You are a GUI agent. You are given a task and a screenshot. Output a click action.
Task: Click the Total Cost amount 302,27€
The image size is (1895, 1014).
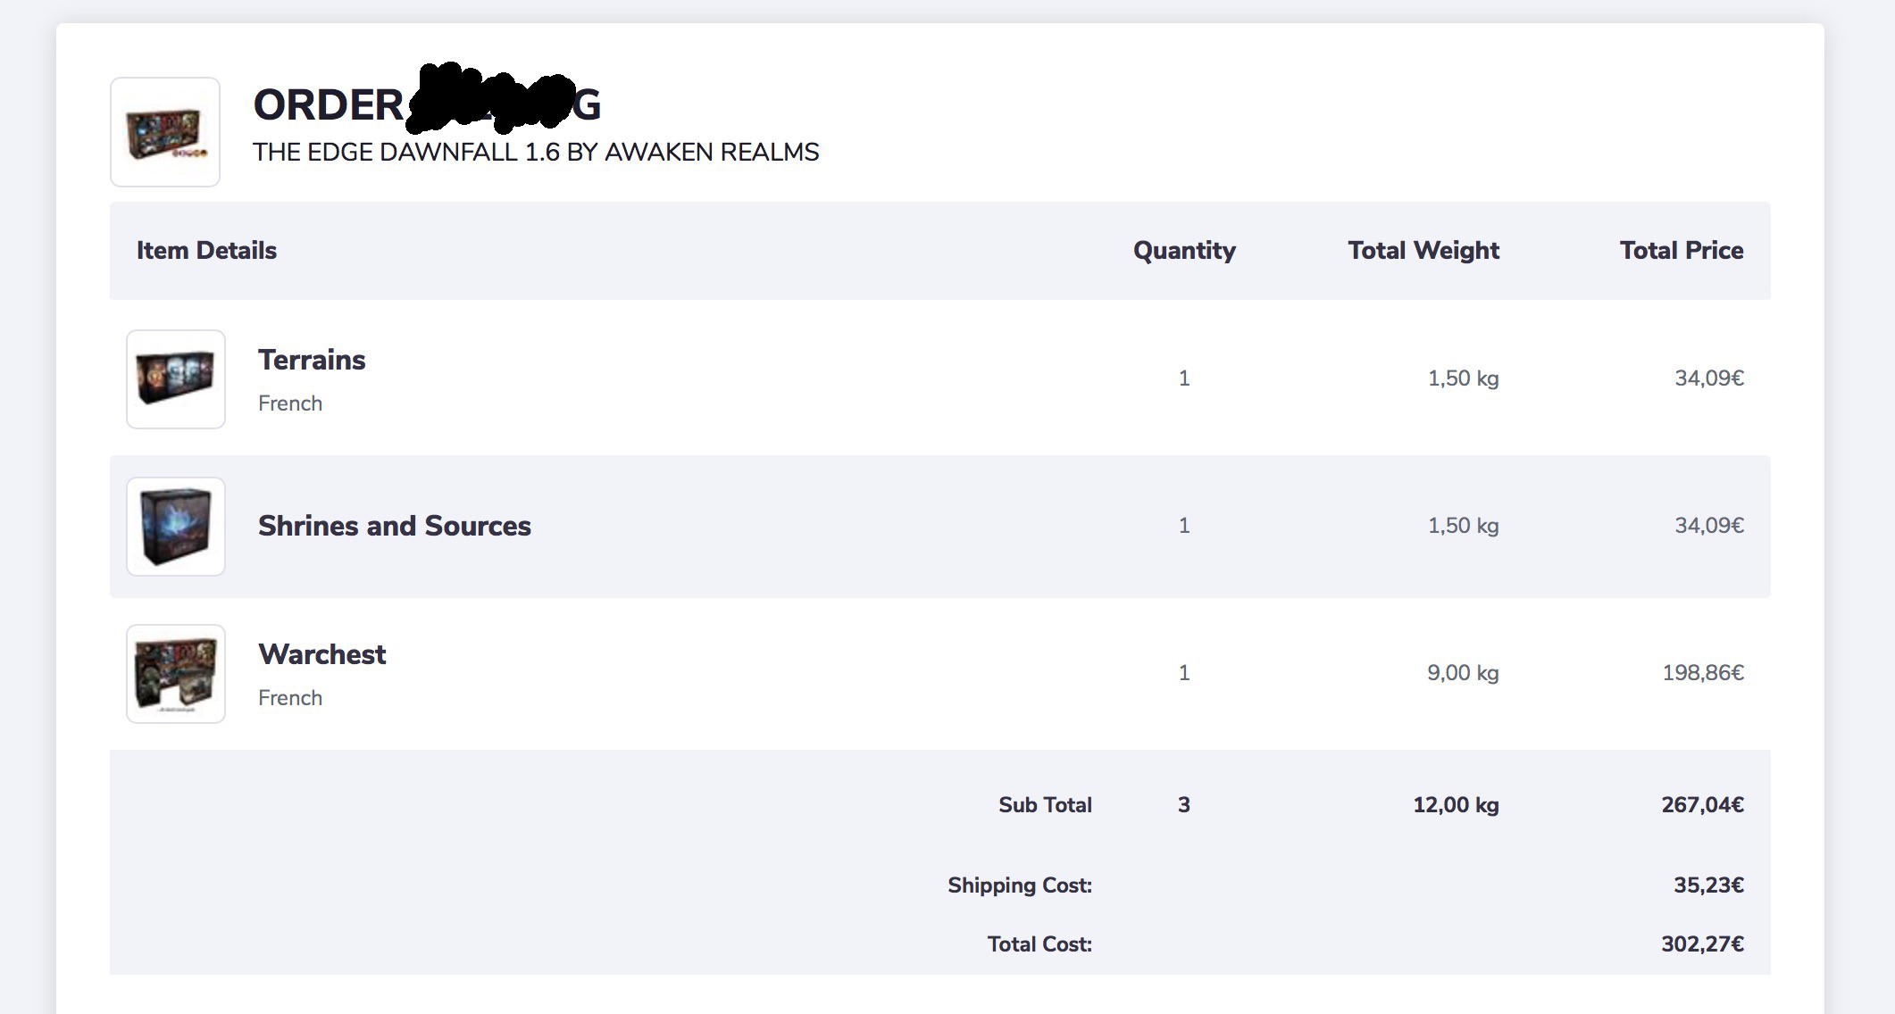(x=1702, y=944)
